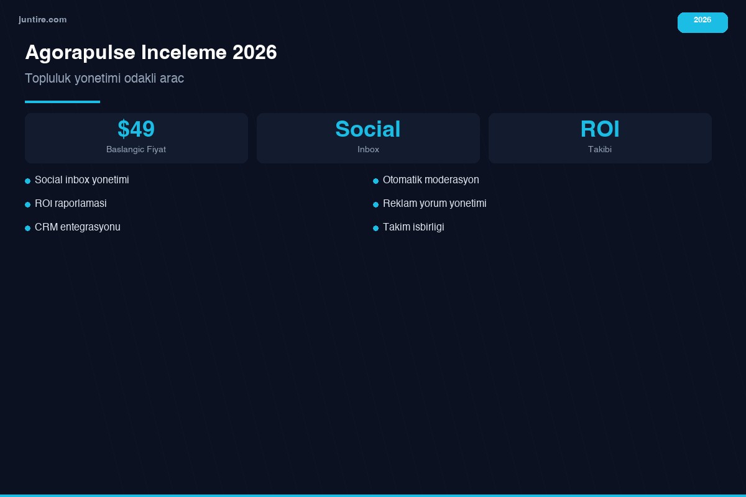746x497 pixels.
Task: Open the ROI Takibi card
Action: (600, 138)
